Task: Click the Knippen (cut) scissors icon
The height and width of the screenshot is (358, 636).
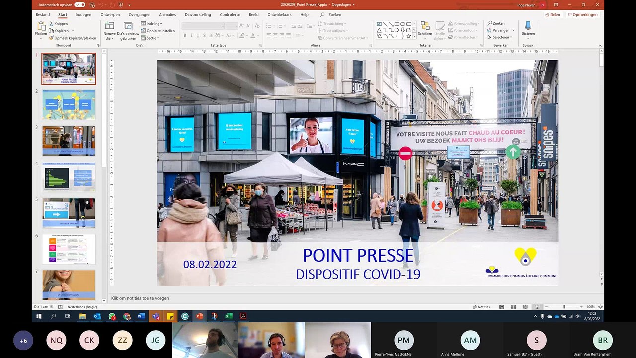Action: click(52, 24)
